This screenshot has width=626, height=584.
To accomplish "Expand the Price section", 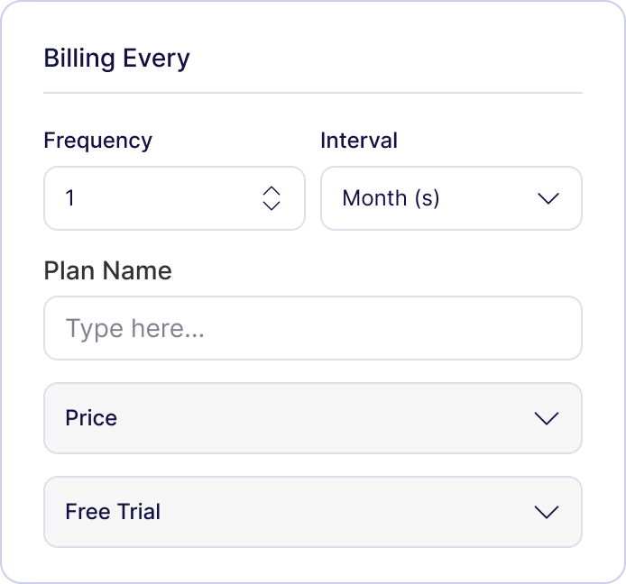I will [x=312, y=418].
